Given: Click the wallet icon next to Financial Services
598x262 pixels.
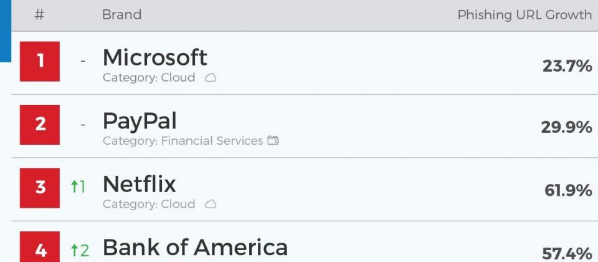Looking at the screenshot, I should coord(273,140).
